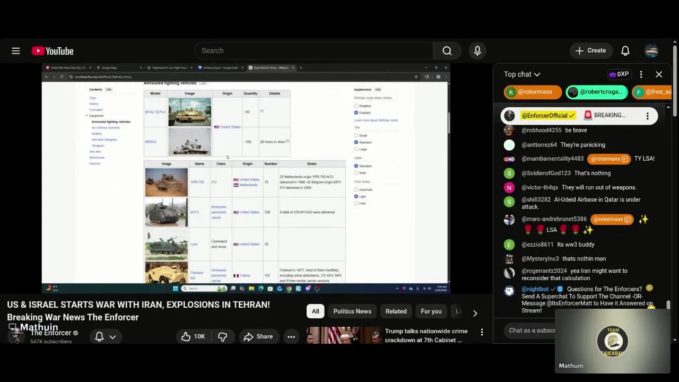Image resolution: width=679 pixels, height=382 pixels.
Task: Bookmark page with star icon in video
Action: 416,77
